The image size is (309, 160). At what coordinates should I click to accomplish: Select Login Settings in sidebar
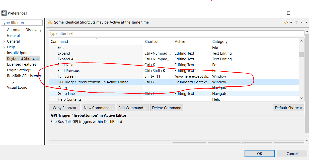(19, 70)
